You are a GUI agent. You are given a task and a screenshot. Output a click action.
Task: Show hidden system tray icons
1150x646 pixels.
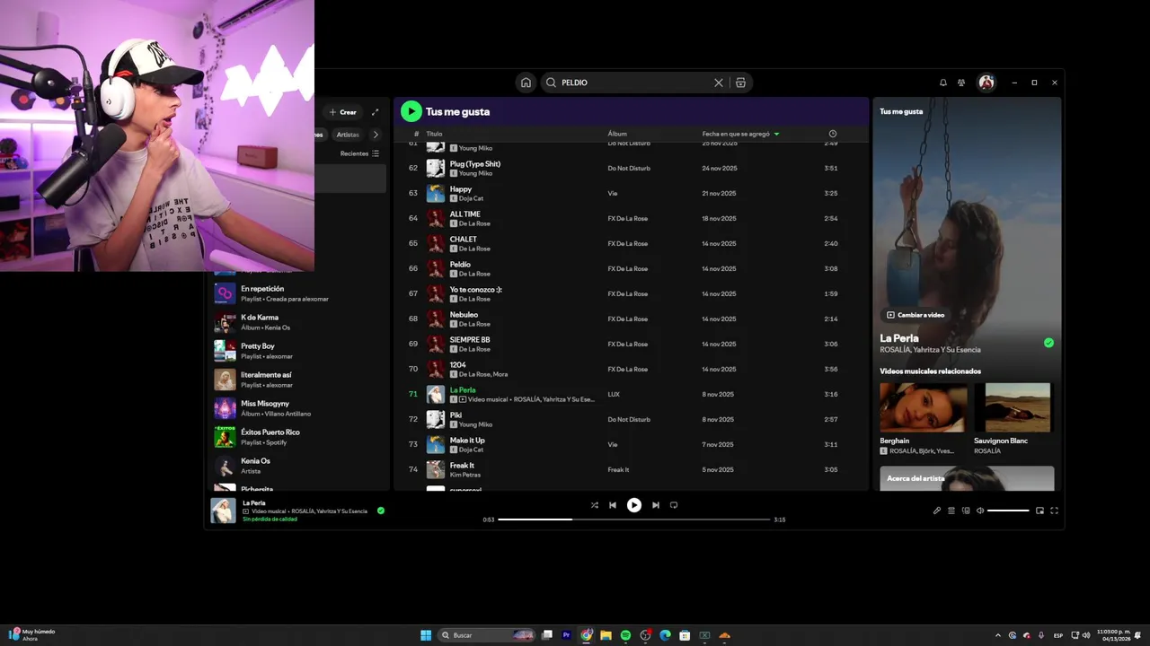coord(997,635)
